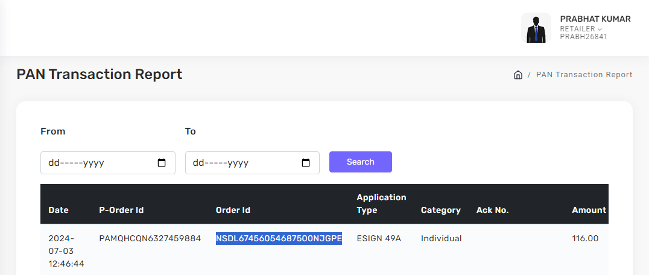
Task: Click the highlighted NSDL order ID
Action: pos(279,238)
